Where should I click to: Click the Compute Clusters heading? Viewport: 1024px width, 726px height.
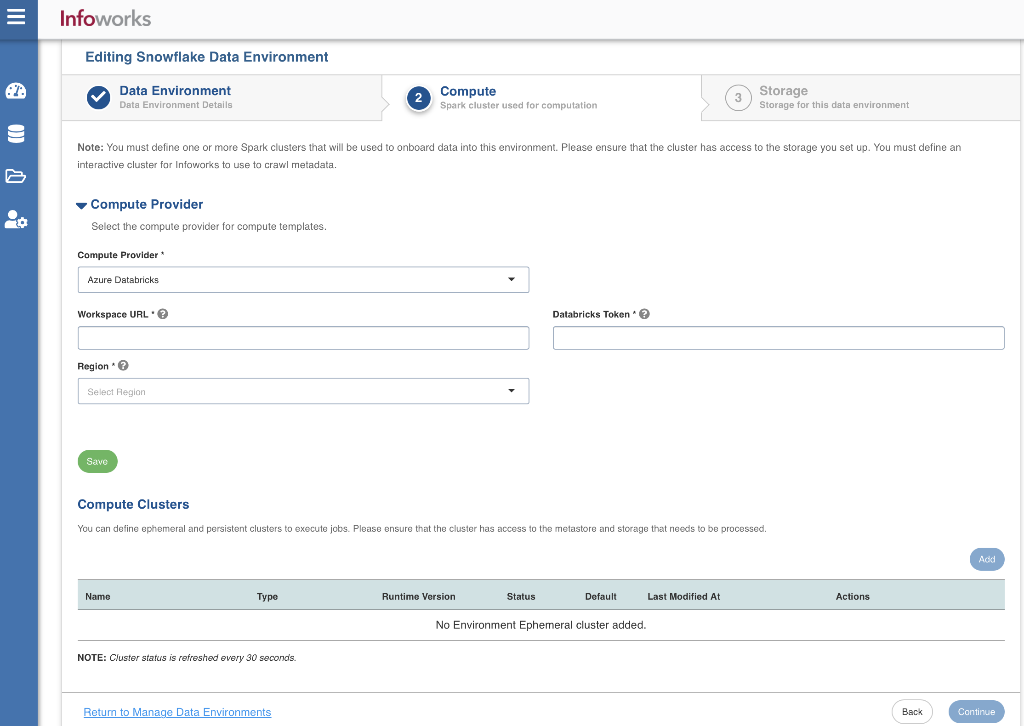[133, 504]
